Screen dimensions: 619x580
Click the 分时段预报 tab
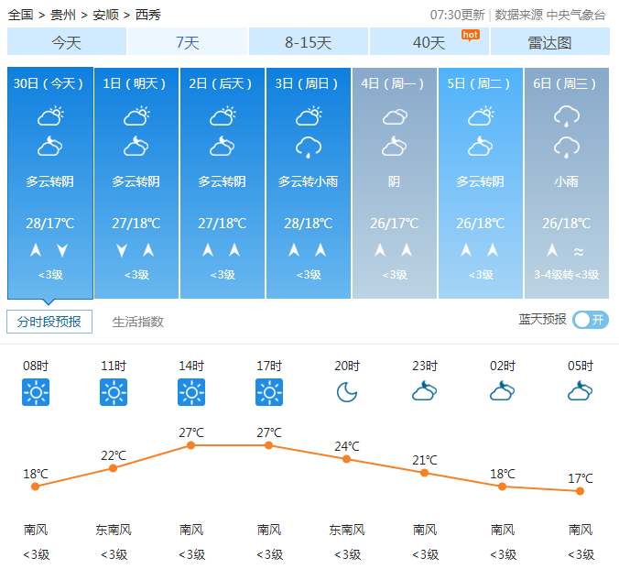pos(49,322)
